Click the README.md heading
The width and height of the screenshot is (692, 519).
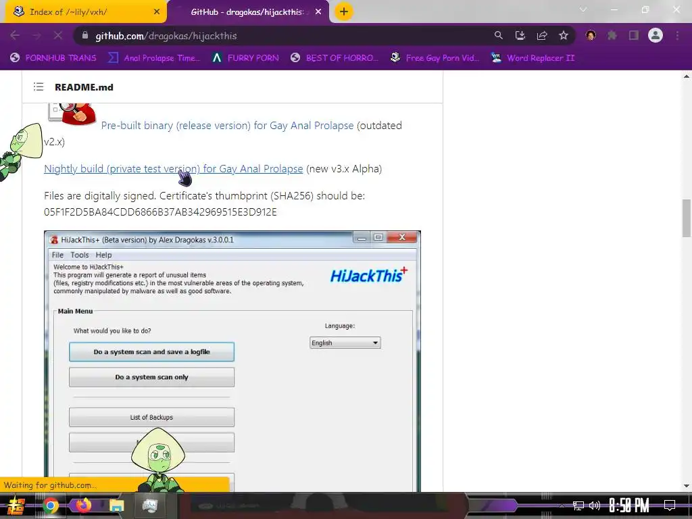(x=84, y=87)
